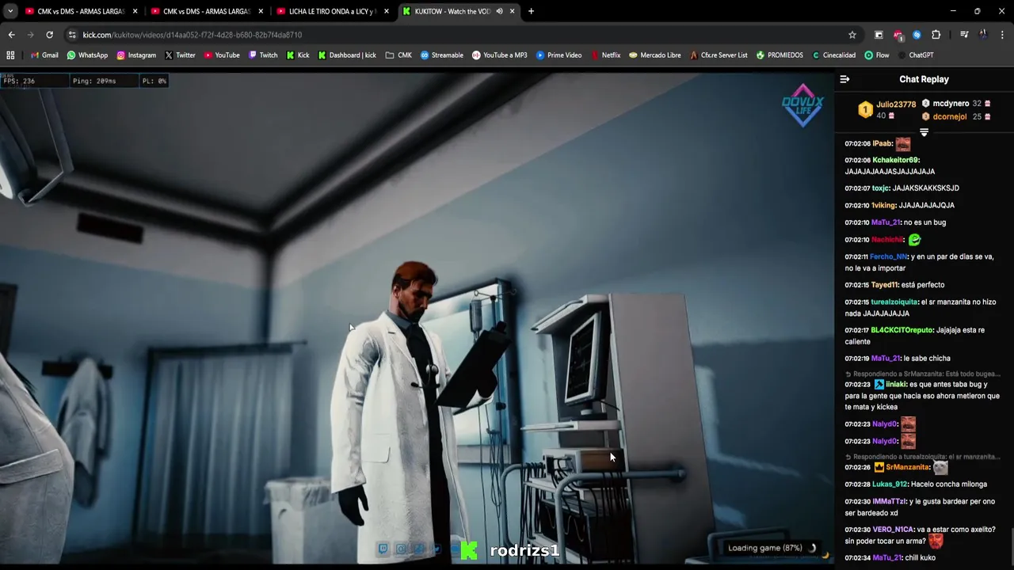
Task: Click username 1viking in chat
Action: coord(883,206)
